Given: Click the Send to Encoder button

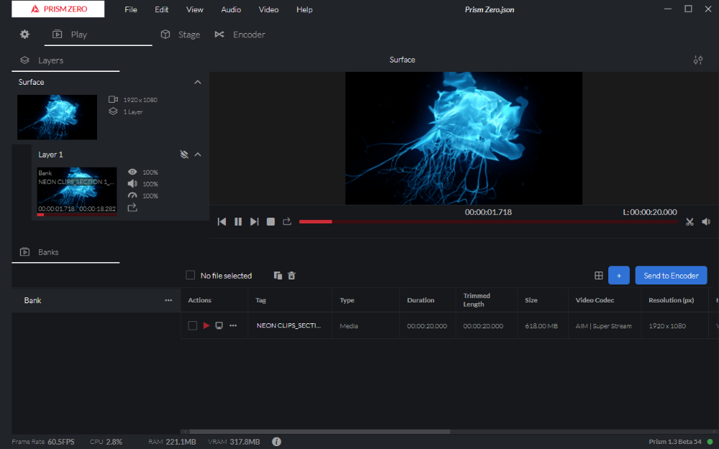Looking at the screenshot, I should [671, 276].
